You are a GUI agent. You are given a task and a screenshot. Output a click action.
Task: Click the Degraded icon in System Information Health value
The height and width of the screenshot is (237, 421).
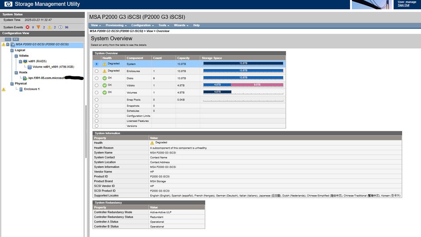pos(152,143)
